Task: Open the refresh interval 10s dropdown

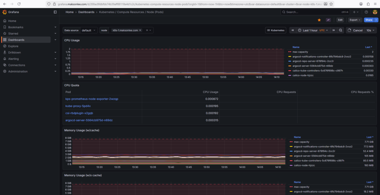Action: (370, 30)
